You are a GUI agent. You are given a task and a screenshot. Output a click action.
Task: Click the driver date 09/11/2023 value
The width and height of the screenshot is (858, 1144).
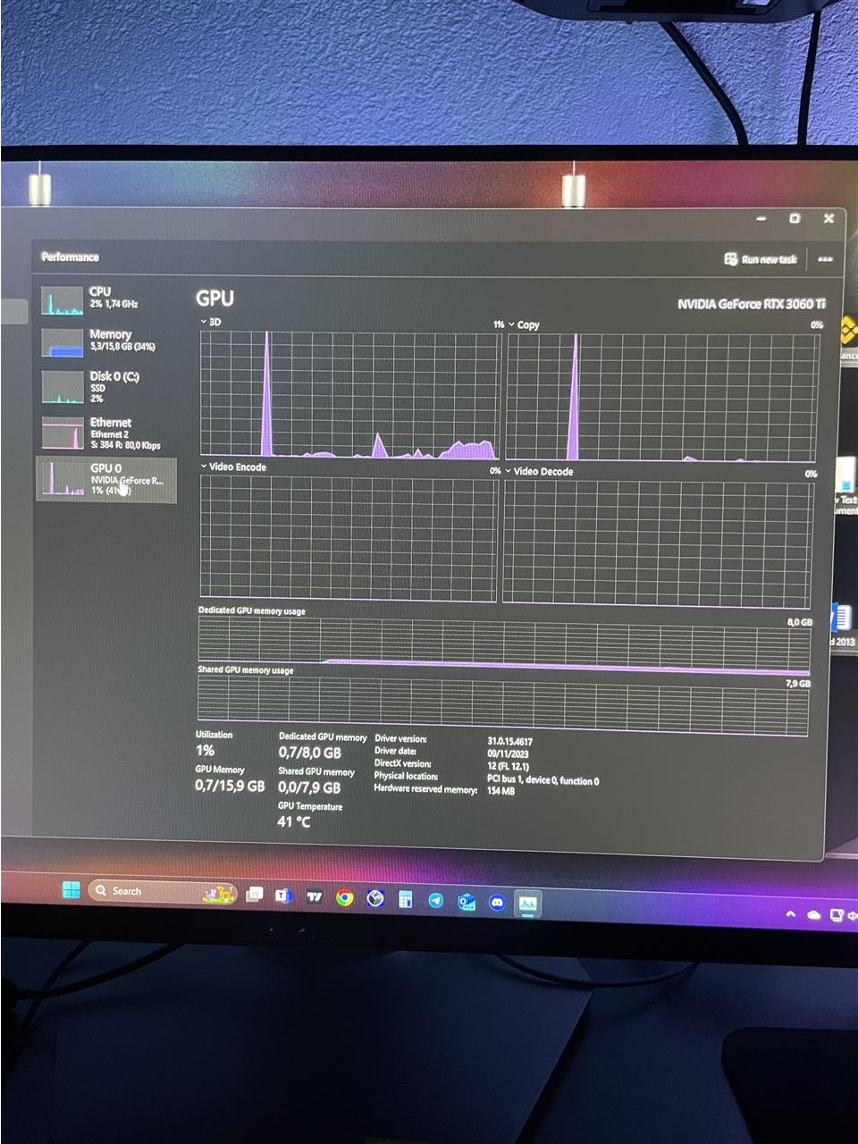tap(508, 753)
